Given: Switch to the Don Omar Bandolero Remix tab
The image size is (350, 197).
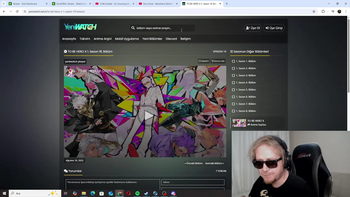Looking at the screenshot, I should point(158,4).
